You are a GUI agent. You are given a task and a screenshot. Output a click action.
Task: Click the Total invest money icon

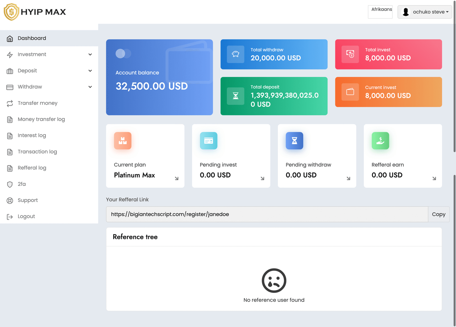coord(350,54)
